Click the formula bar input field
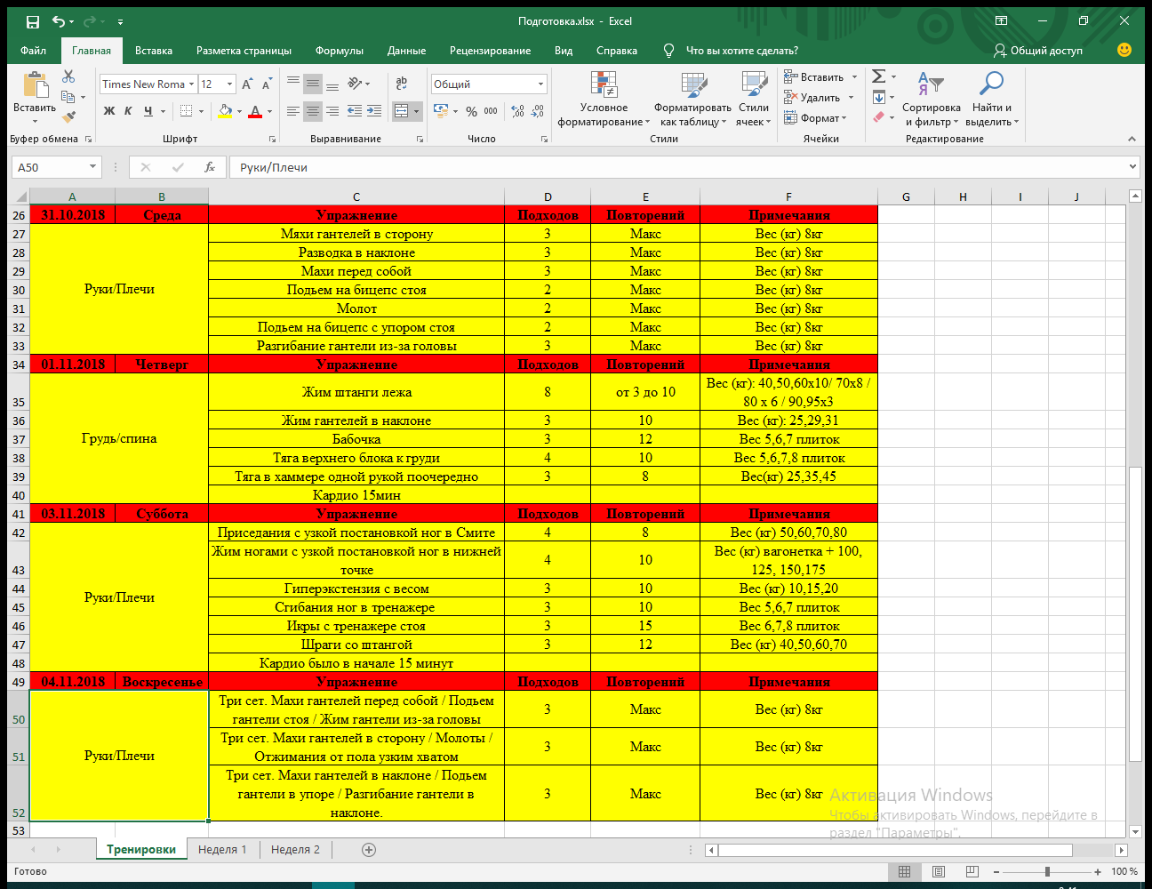The width and height of the screenshot is (1152, 889). click(676, 167)
